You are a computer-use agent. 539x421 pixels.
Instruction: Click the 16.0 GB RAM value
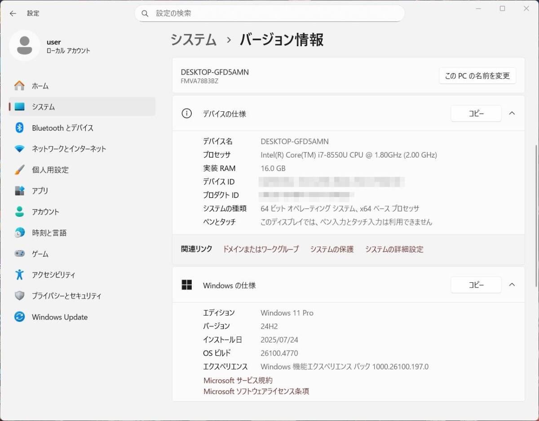coord(273,168)
